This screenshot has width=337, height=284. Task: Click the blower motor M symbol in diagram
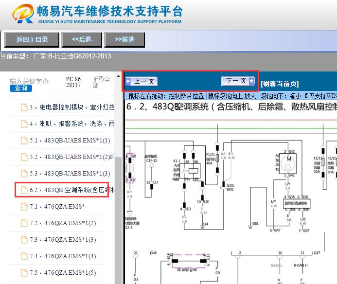(289, 163)
